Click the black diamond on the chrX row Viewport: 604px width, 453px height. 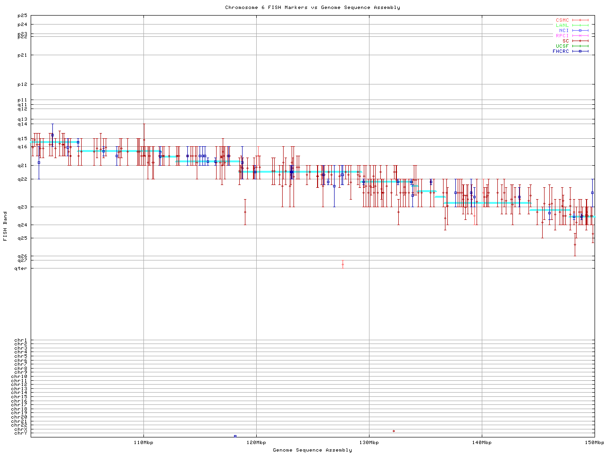point(394,431)
